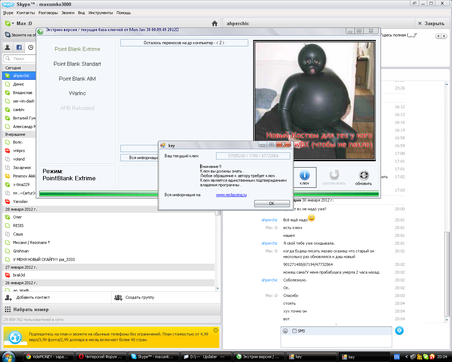Open the Контакты menu
452x362 pixels.
point(26,13)
